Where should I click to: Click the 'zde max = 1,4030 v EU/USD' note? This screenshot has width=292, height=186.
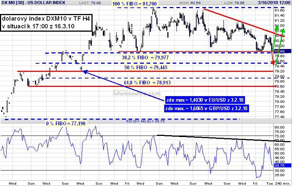tap(205, 100)
